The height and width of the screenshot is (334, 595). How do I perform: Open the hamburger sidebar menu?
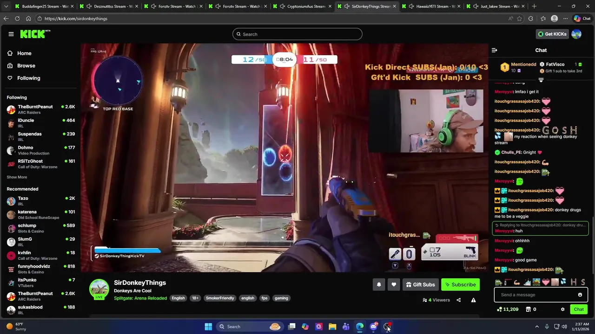11,34
